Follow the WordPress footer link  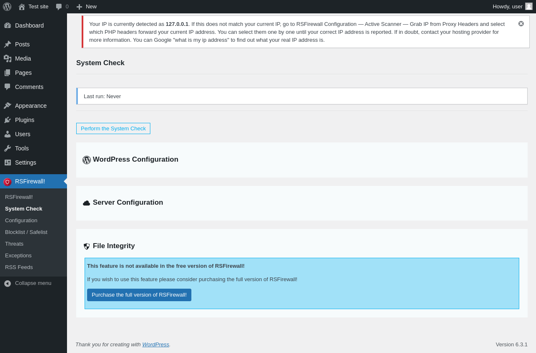156,344
